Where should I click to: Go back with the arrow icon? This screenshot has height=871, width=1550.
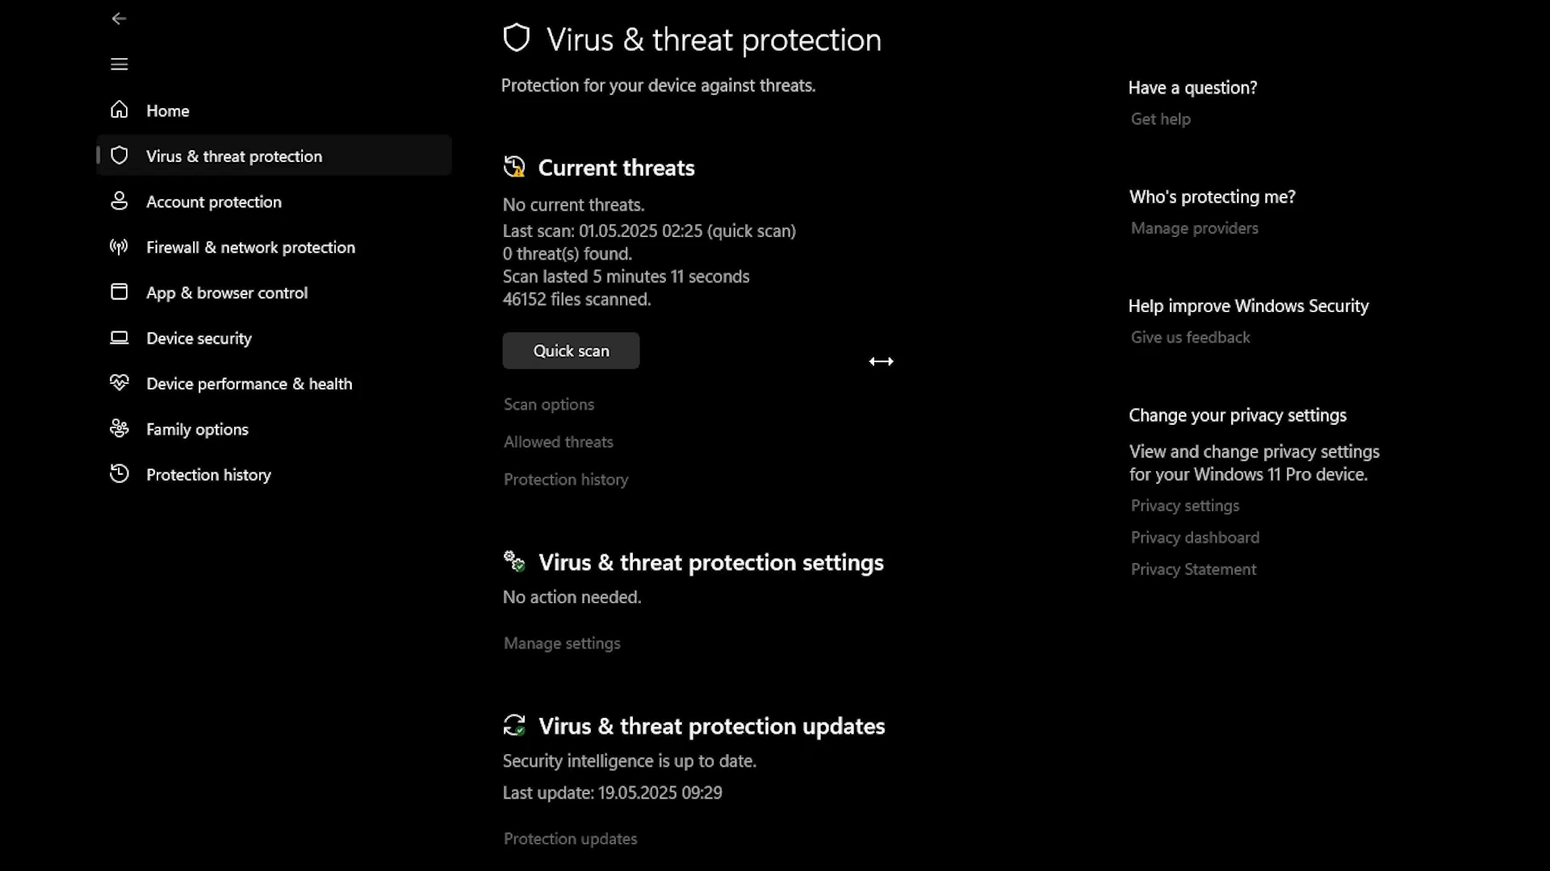click(x=119, y=19)
